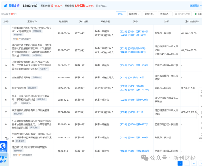202x166 pixels.
Task: Go to page 3
Action: (x=194, y=163)
